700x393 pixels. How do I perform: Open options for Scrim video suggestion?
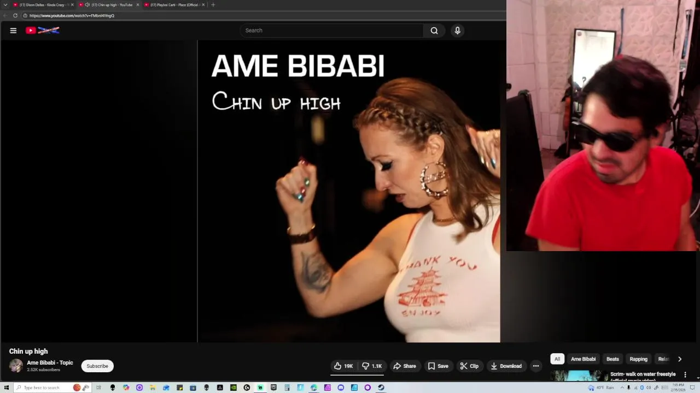[x=685, y=375]
